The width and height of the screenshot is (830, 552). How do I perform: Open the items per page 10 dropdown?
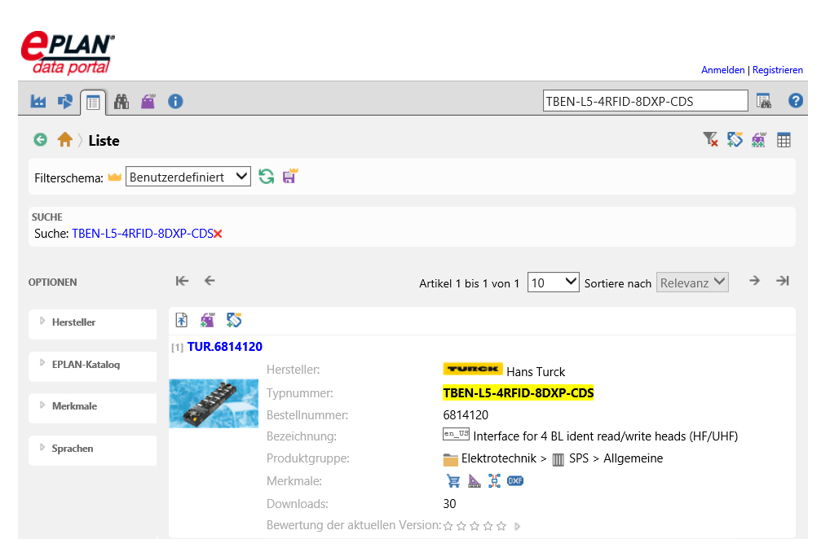553,283
